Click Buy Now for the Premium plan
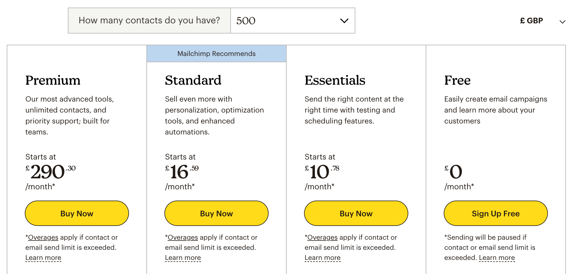Viewport: 580px width, 274px height. pyautogui.click(x=77, y=213)
